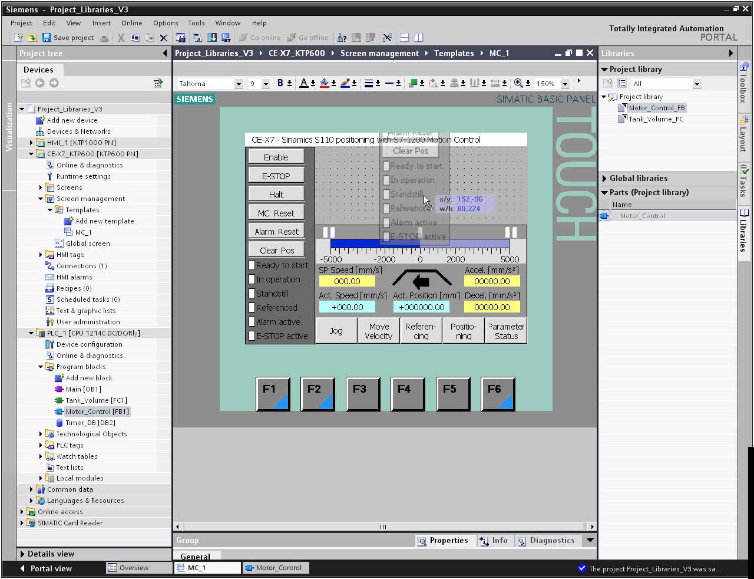
Task: Click the font color A icon
Action: [x=303, y=83]
